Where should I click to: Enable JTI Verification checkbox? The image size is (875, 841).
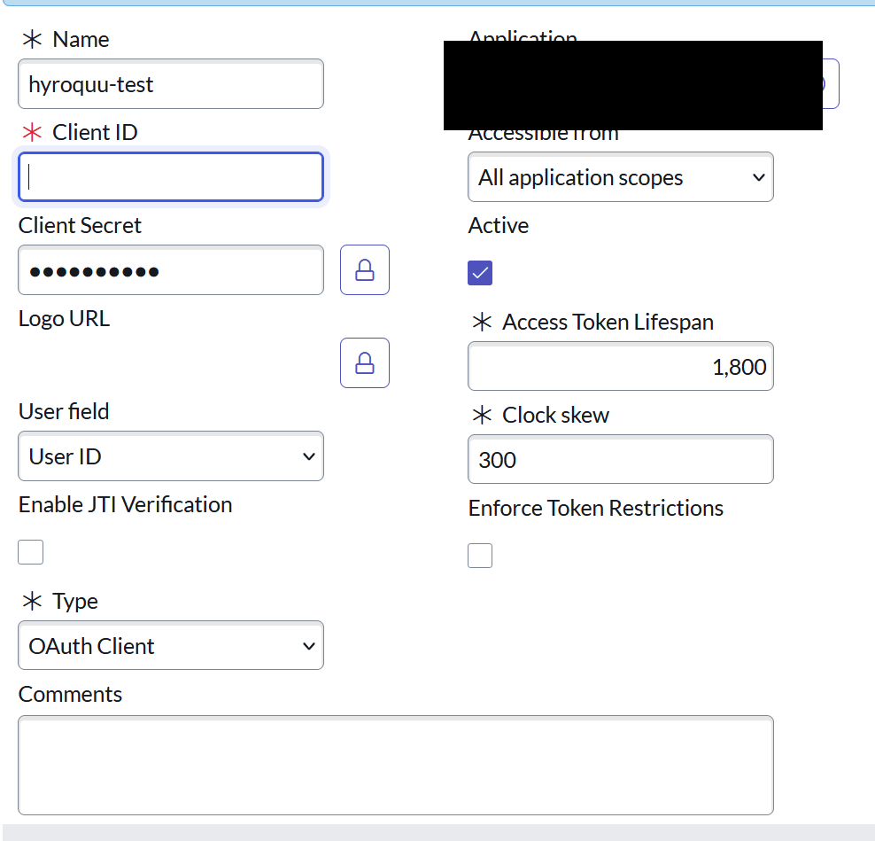click(31, 552)
